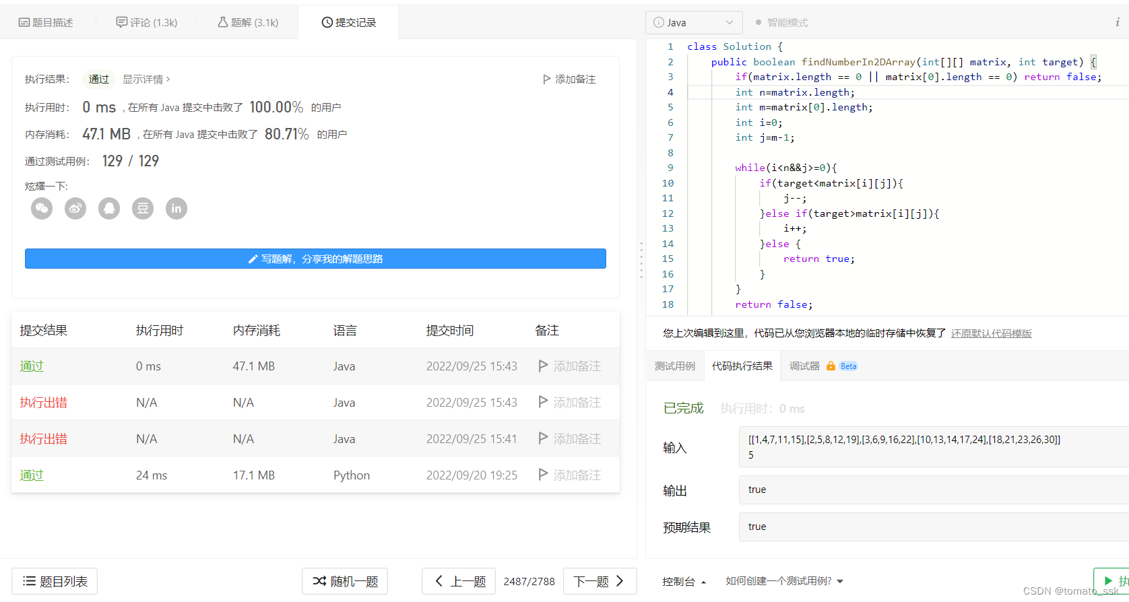Share result via the Douban icon
Image resolution: width=1129 pixels, height=602 pixels.
click(x=143, y=208)
